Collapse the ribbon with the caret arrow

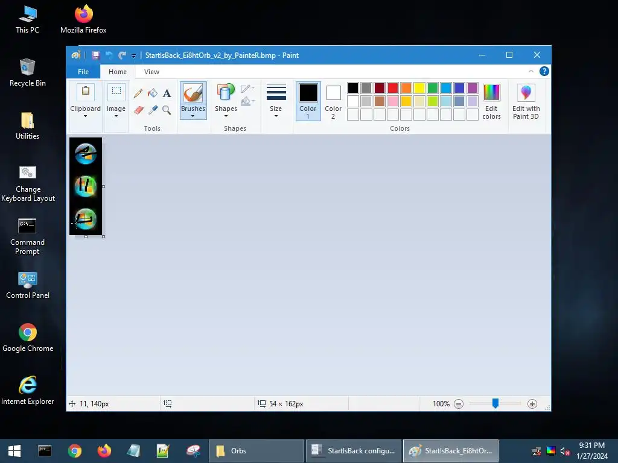pos(531,71)
